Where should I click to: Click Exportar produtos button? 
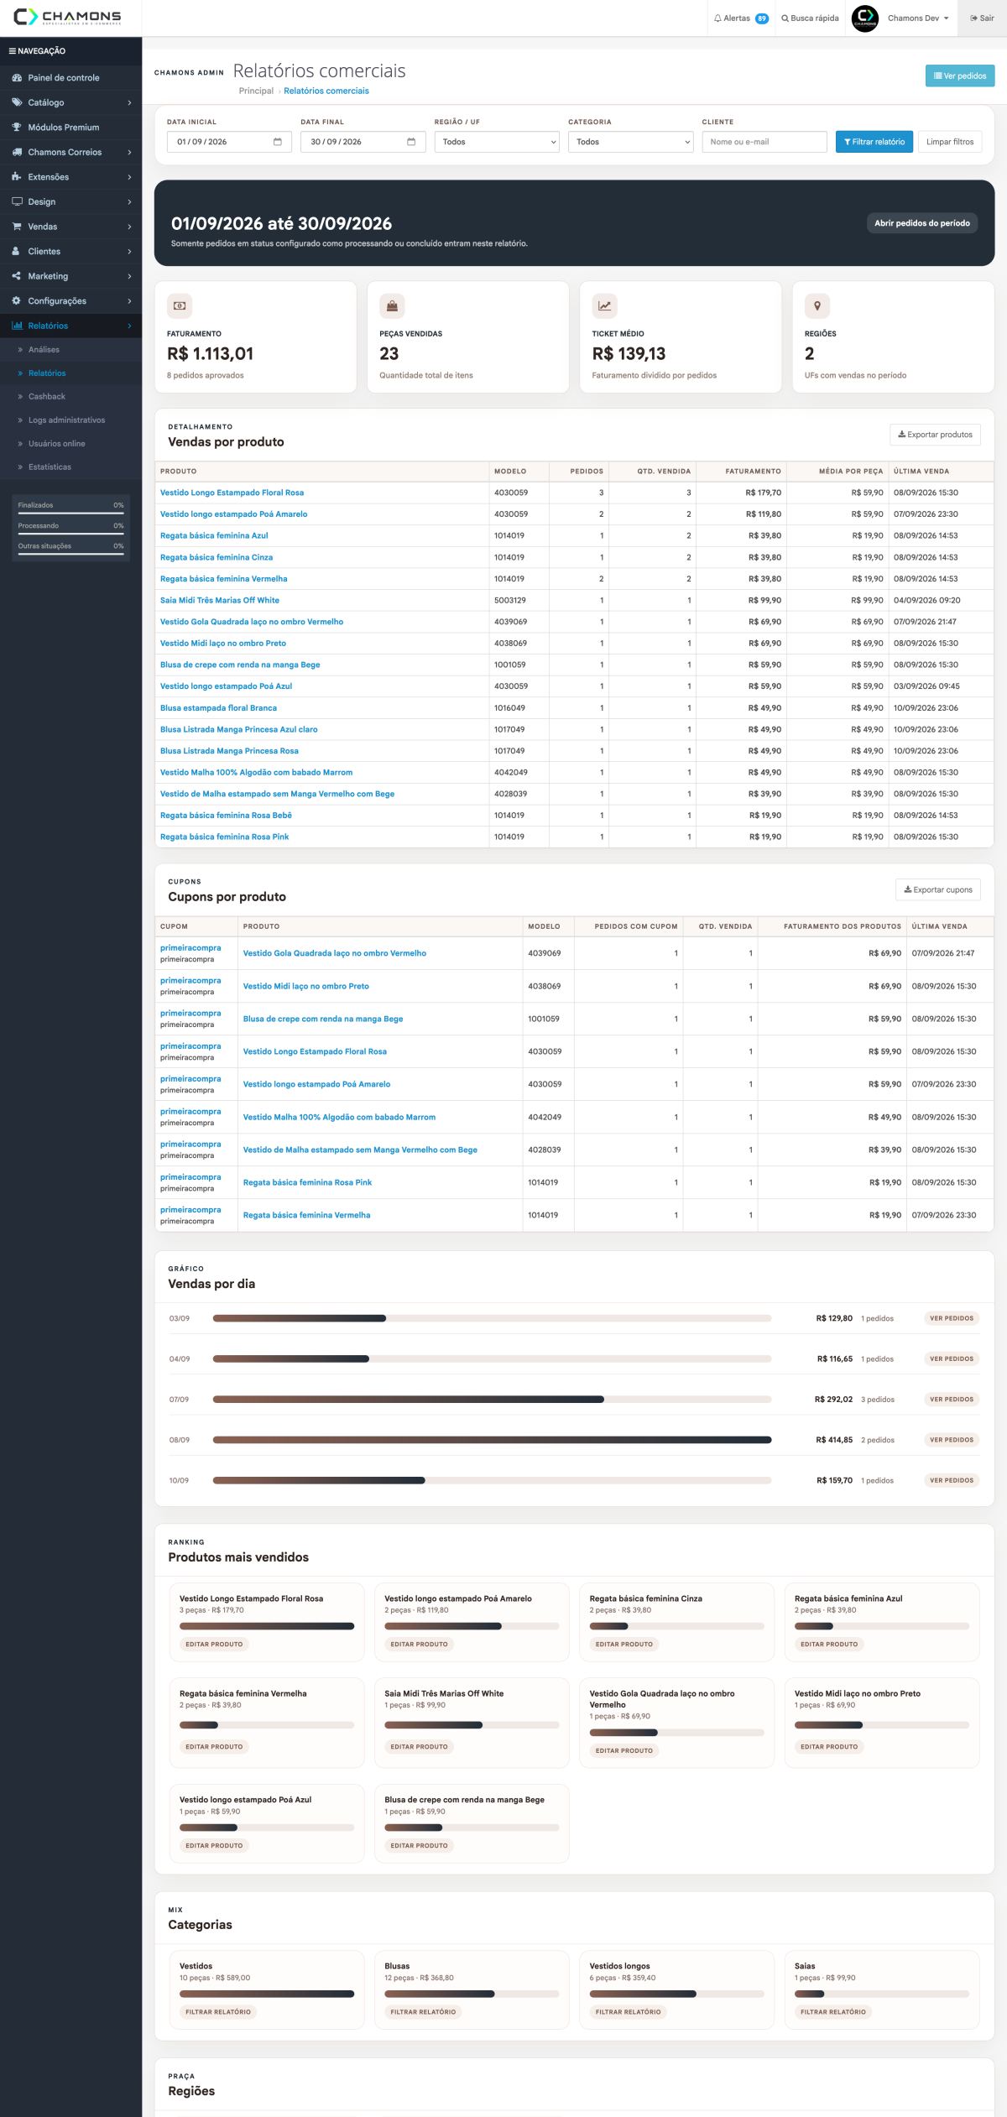[936, 435]
